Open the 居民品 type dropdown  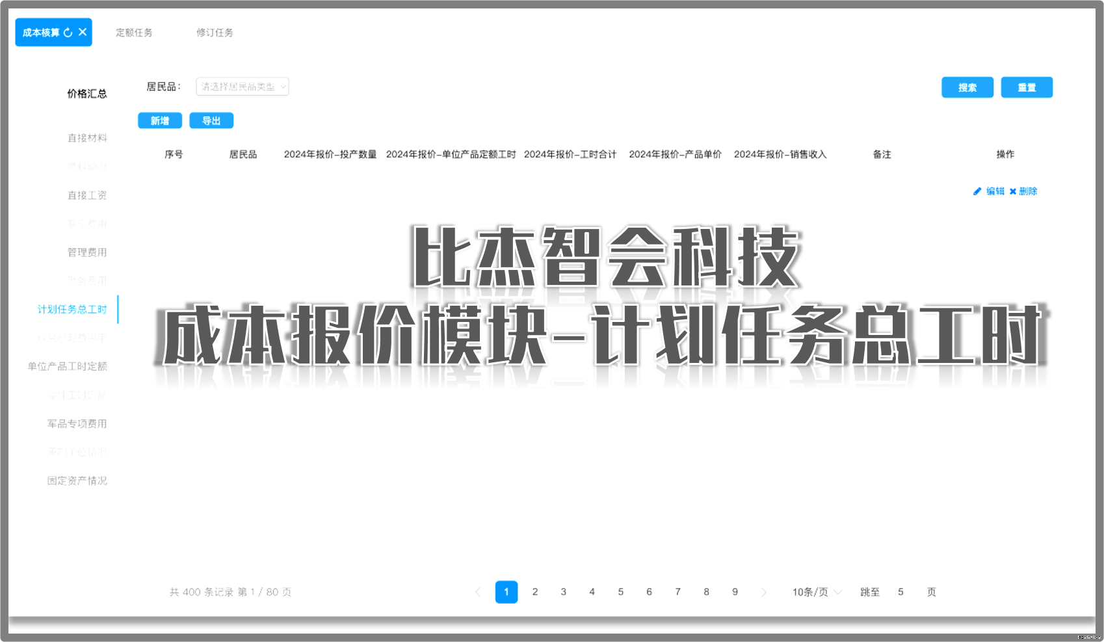243,87
